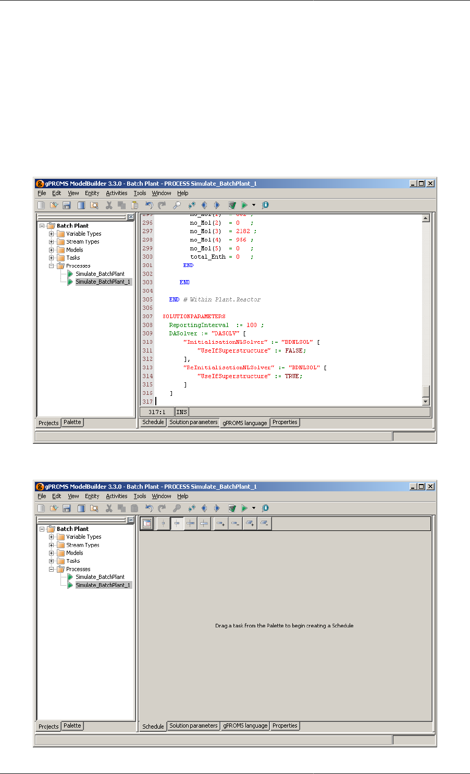Click Paste clipboard icon in code-editor window
Viewport: 470px width, 774px height.
(134, 205)
